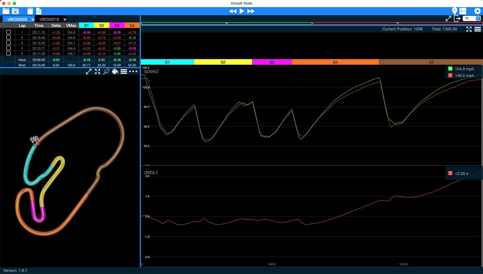Open the 1X playback speed dropdown
The image size is (483, 274).
tap(472, 19)
